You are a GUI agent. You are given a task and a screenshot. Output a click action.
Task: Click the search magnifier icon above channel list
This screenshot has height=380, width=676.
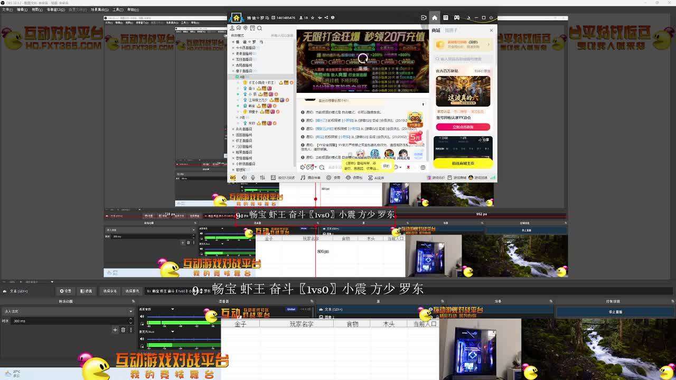tap(259, 28)
